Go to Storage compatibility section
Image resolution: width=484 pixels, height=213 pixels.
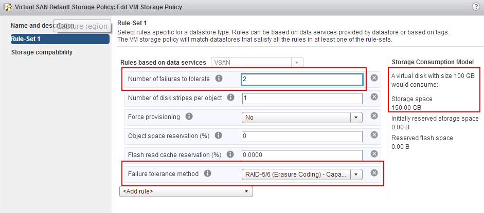(42, 52)
